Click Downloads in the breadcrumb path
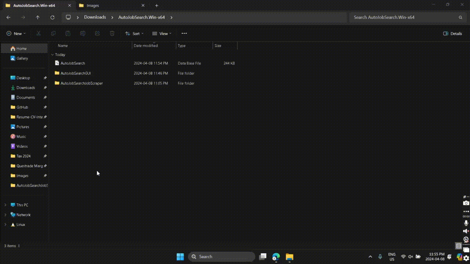This screenshot has height=264, width=470. [95, 17]
